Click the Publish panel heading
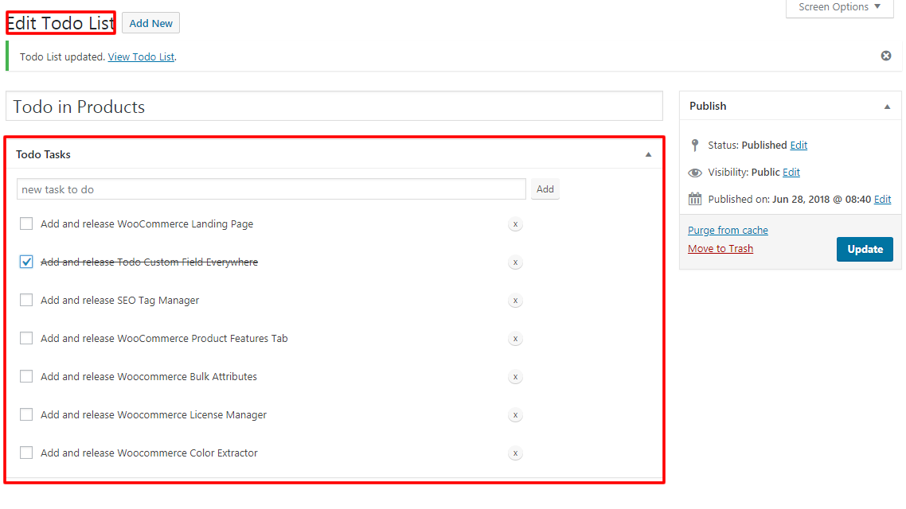 (708, 107)
